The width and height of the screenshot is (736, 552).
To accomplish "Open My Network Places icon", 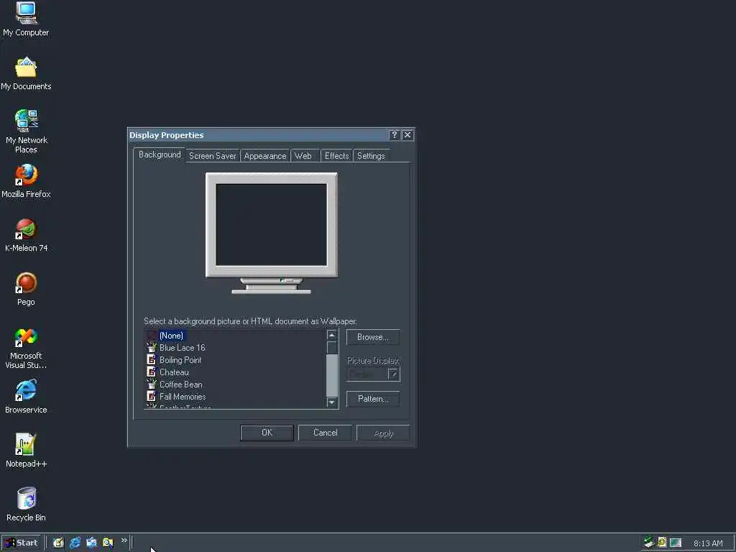I will click(27, 132).
